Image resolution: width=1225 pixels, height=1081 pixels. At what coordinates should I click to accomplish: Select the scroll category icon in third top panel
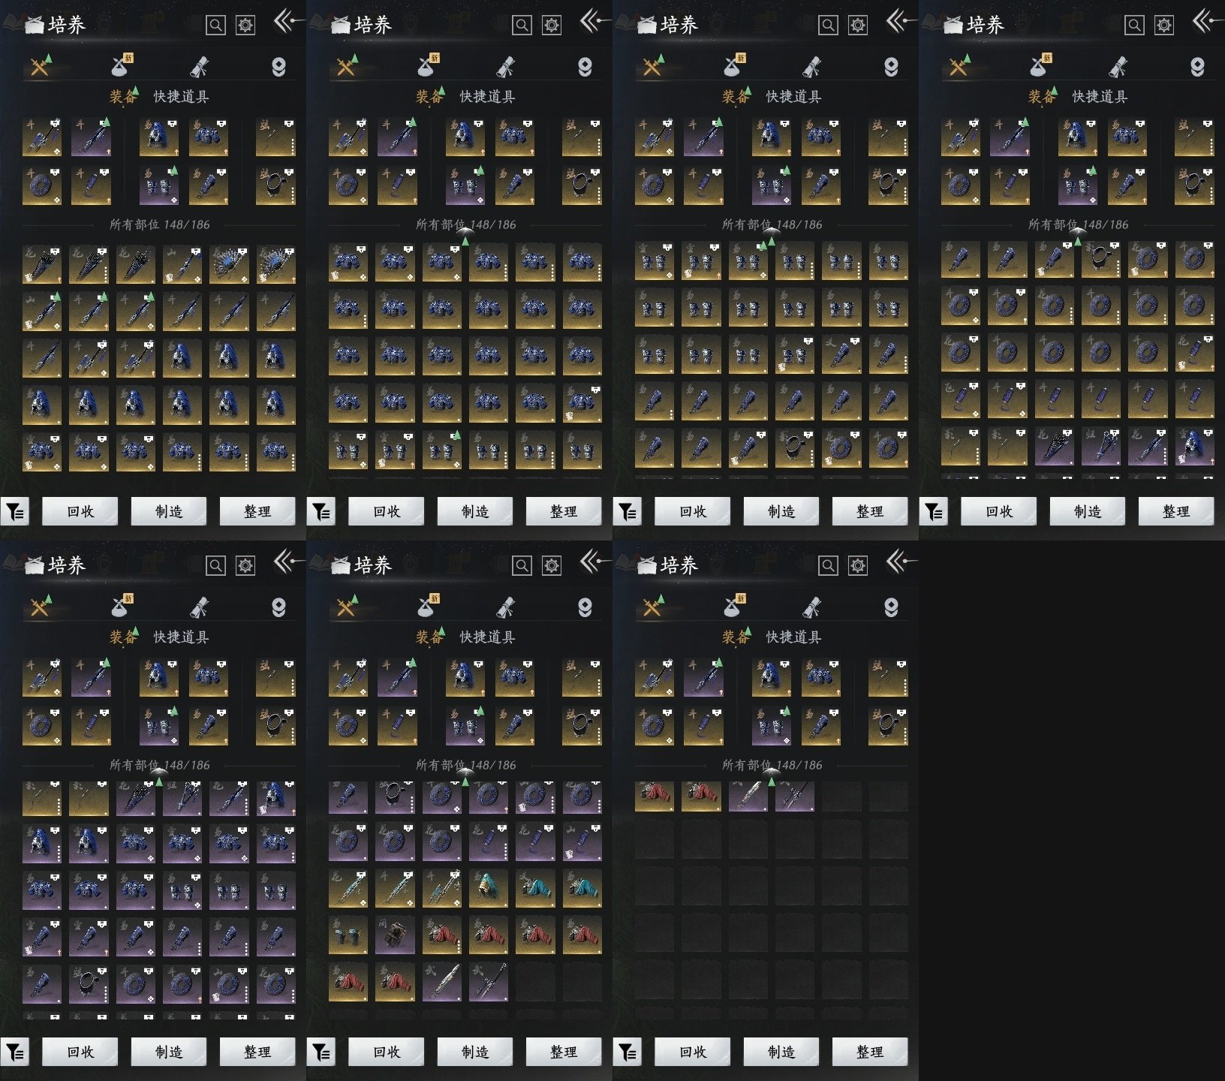point(811,67)
